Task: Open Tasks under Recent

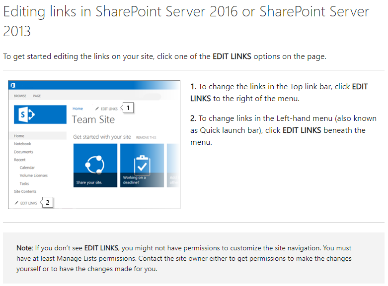Action: point(24,183)
